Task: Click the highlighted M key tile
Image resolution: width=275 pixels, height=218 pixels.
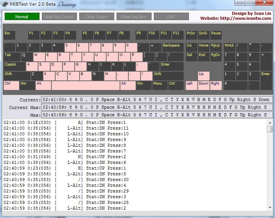Action: tap(110, 76)
